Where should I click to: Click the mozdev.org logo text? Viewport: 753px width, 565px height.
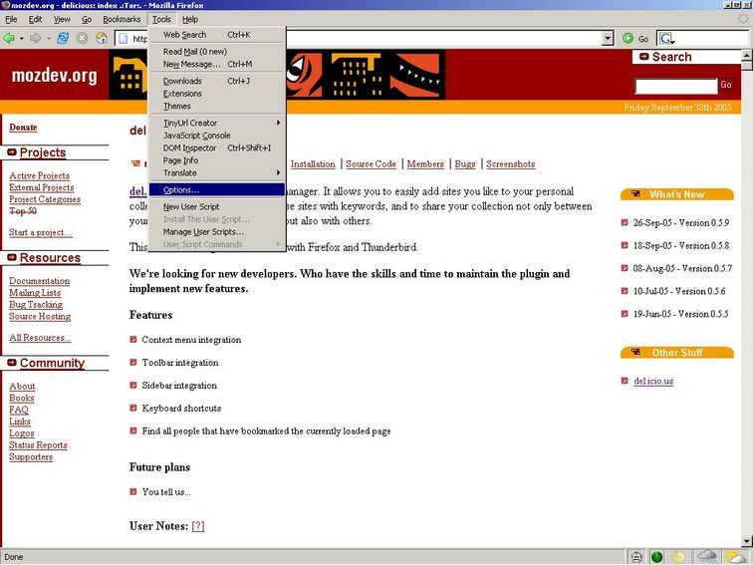click(x=54, y=76)
